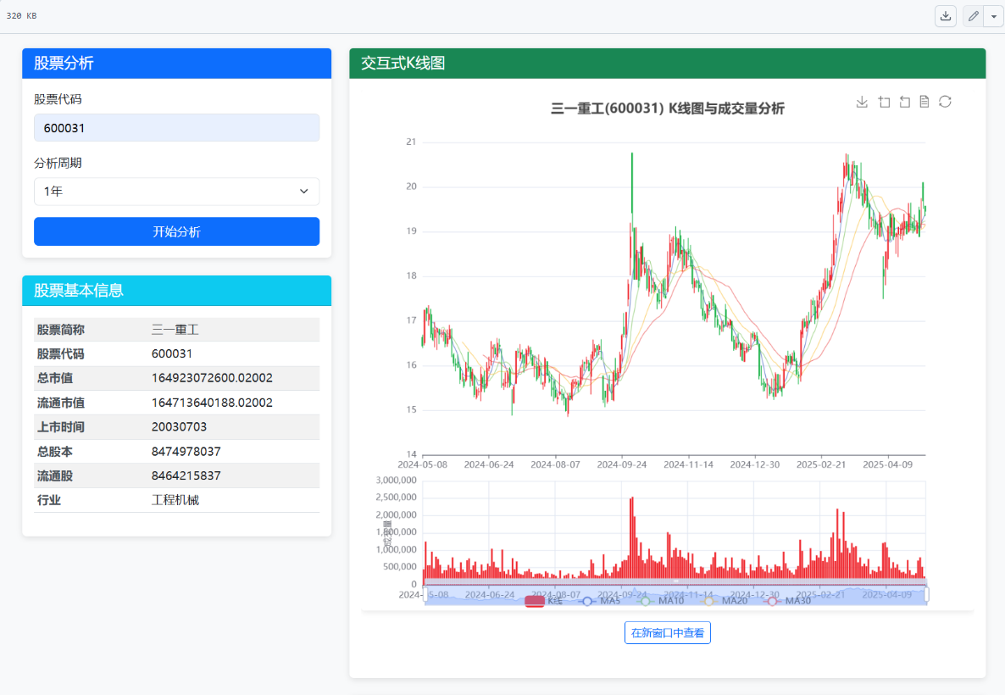This screenshot has width=1005, height=695.
Task: Click the 股票基本信息 panel header
Action: click(177, 291)
